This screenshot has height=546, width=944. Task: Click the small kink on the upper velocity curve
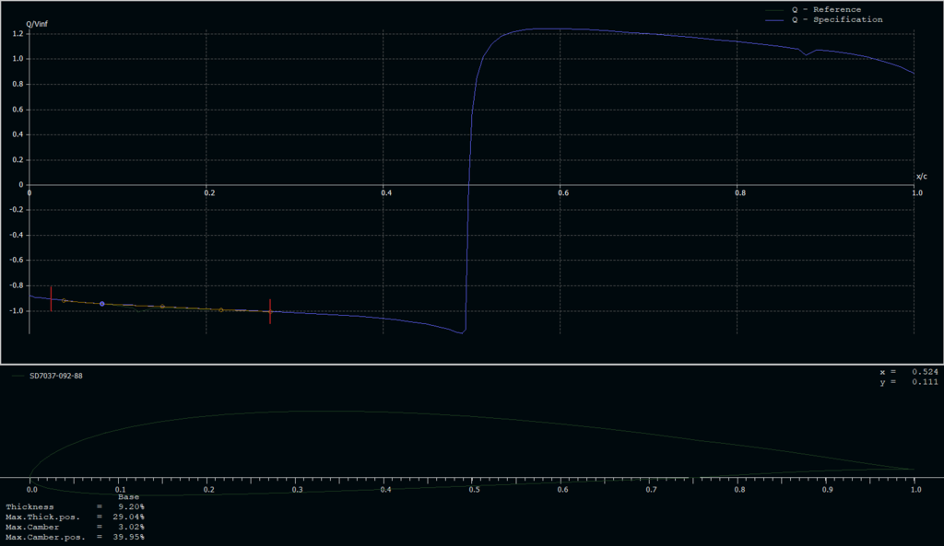807,54
